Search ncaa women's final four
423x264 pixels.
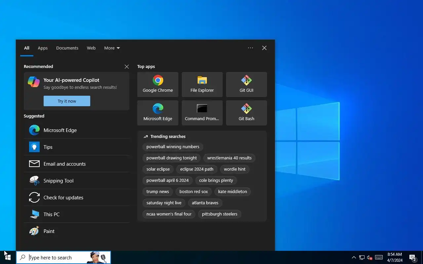point(169,214)
